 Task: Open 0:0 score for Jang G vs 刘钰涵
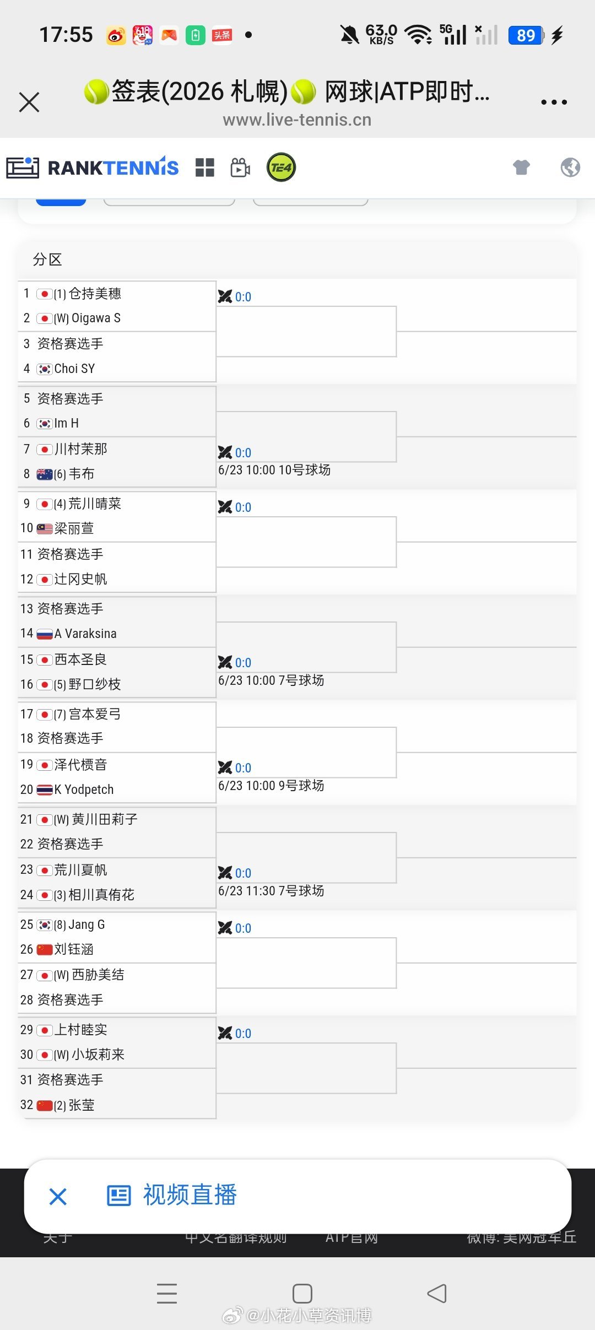tap(235, 928)
